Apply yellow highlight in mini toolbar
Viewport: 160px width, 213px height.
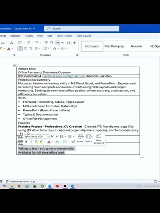coord(41,142)
